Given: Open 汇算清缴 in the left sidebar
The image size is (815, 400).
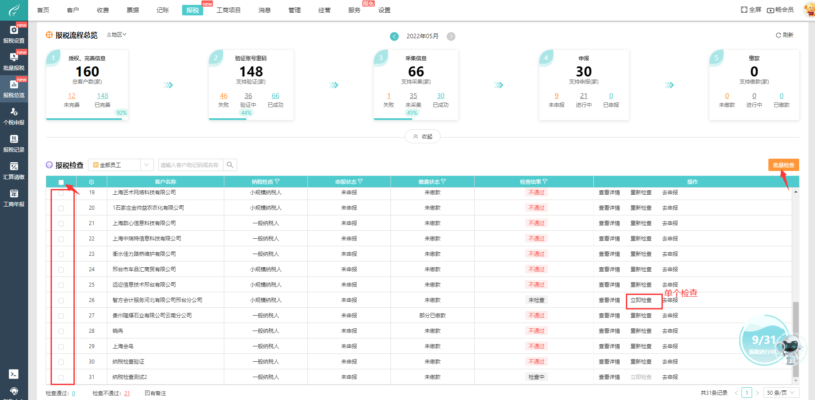Looking at the screenshot, I should (14, 171).
